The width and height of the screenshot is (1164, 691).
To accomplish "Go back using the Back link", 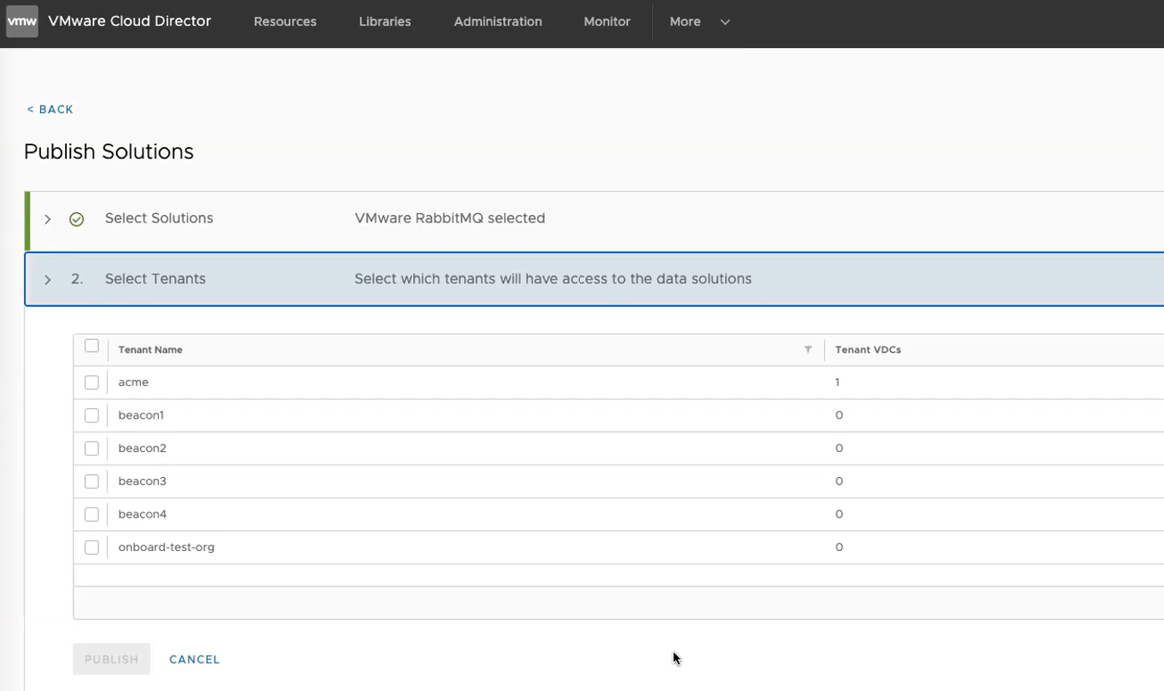I will click(x=50, y=109).
